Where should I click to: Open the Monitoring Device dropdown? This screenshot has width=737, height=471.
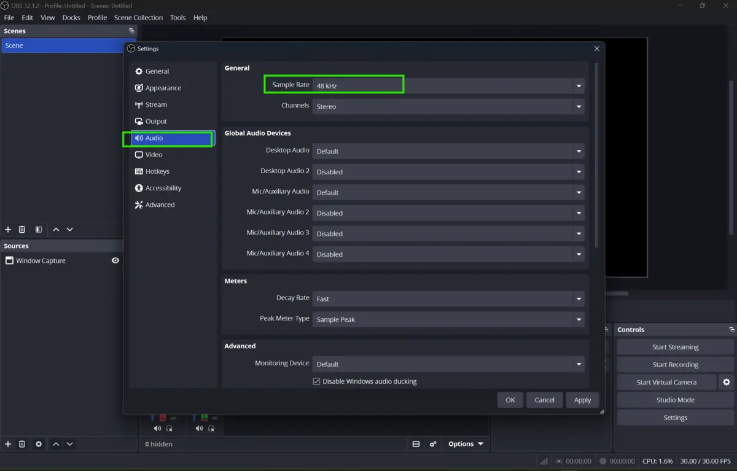(448, 364)
